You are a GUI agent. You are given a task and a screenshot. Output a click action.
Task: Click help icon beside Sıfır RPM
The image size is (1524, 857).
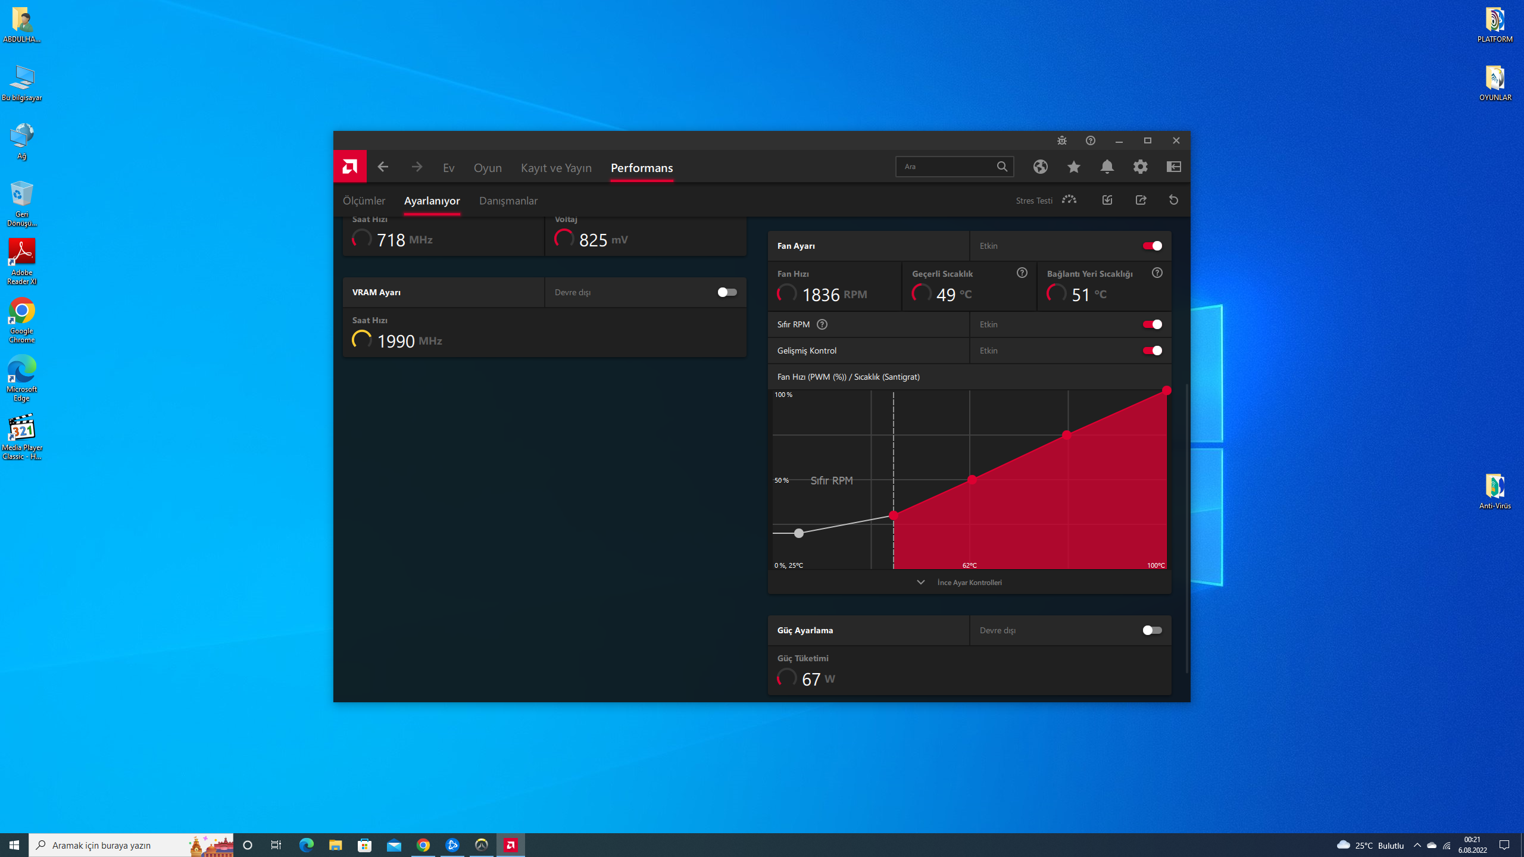[822, 324]
